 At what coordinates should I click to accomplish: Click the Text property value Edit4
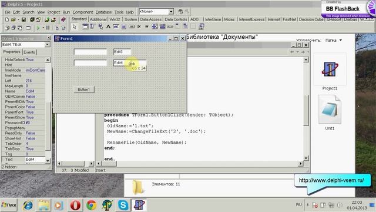point(35,160)
